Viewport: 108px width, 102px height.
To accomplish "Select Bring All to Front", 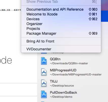I will tap(61, 41).
